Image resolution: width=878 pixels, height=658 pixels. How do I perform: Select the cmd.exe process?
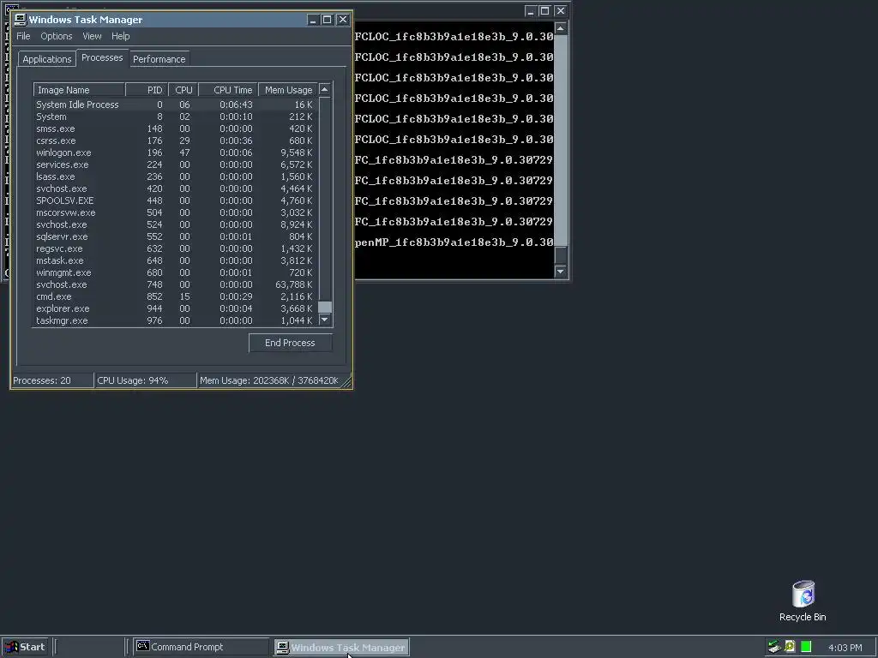pos(175,297)
